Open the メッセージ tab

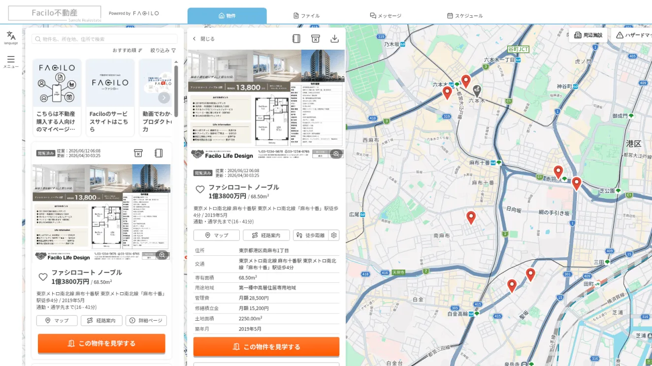[x=386, y=16]
